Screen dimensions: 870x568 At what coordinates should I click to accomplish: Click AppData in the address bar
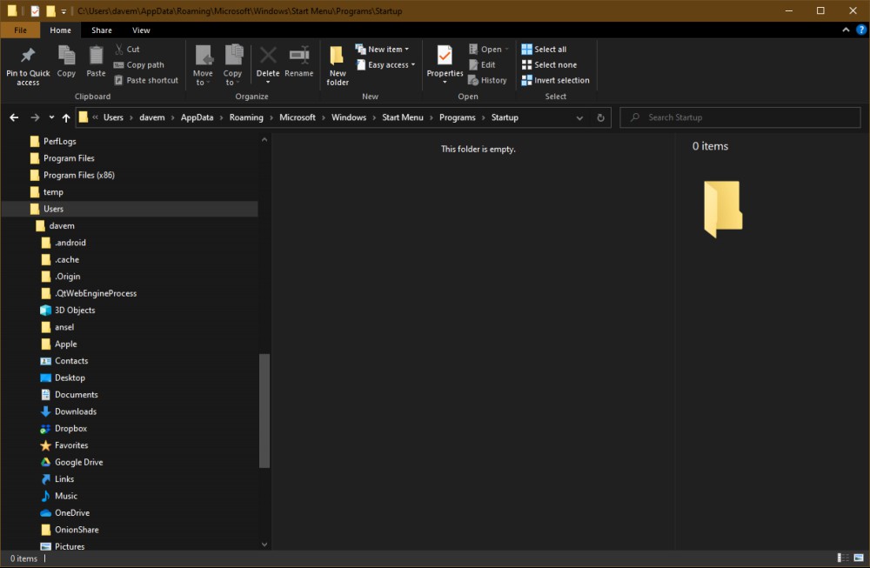197,117
